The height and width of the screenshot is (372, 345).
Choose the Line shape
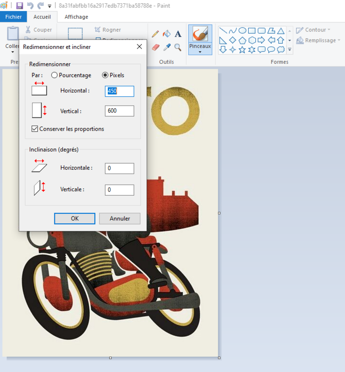click(223, 30)
